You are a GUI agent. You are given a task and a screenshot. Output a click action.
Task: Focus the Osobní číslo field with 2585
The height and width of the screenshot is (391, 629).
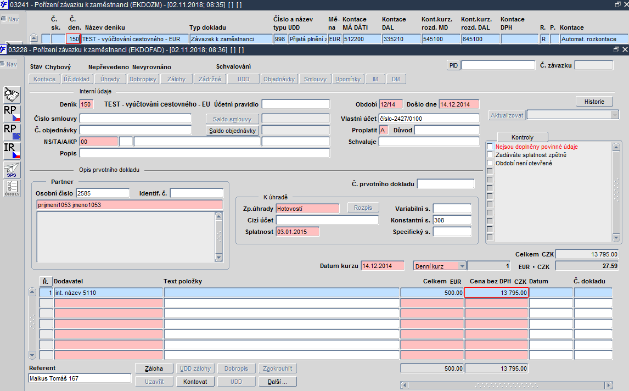103,193
